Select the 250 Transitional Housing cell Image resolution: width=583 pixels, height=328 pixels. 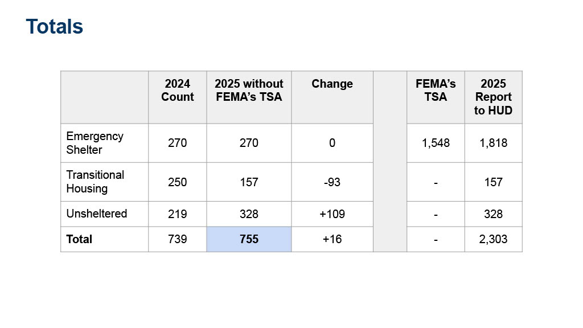point(177,182)
